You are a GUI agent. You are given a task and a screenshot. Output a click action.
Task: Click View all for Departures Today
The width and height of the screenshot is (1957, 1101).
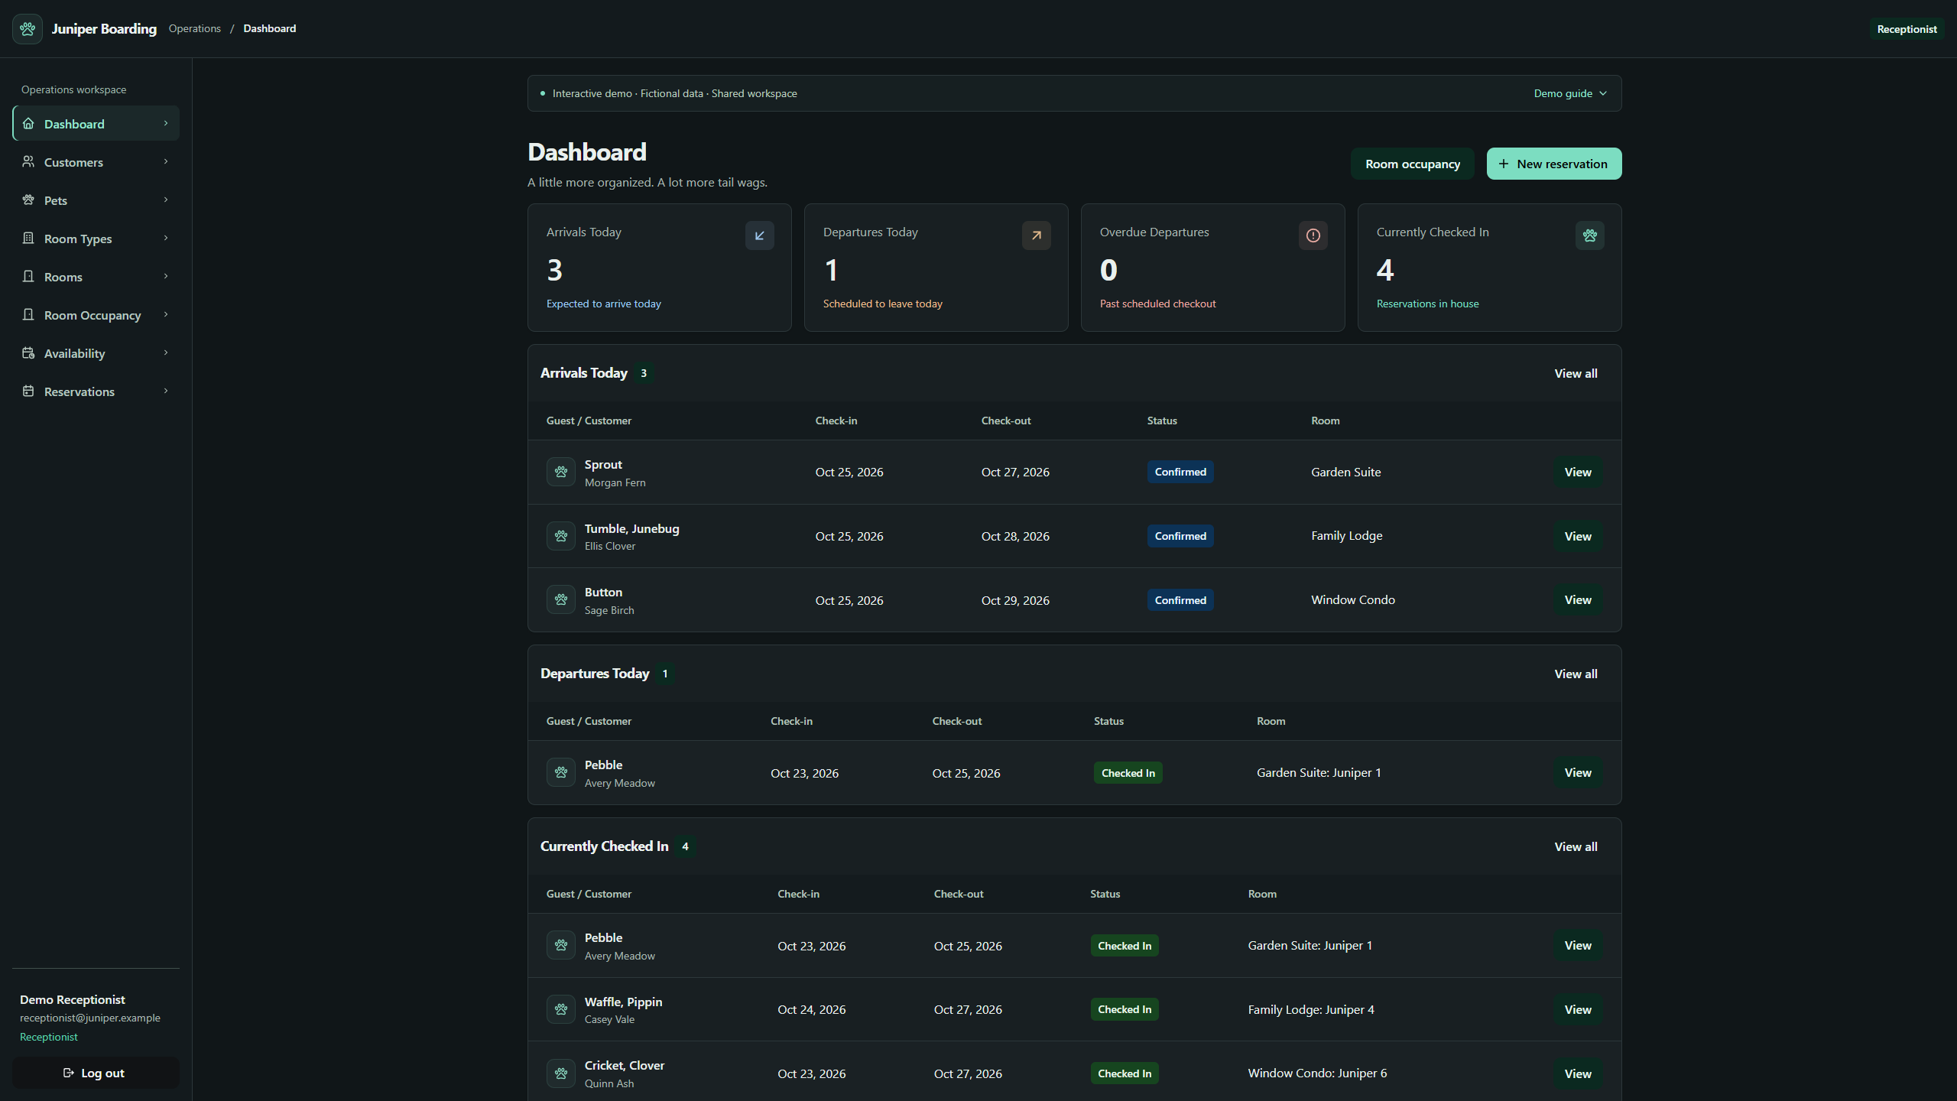[x=1576, y=674]
